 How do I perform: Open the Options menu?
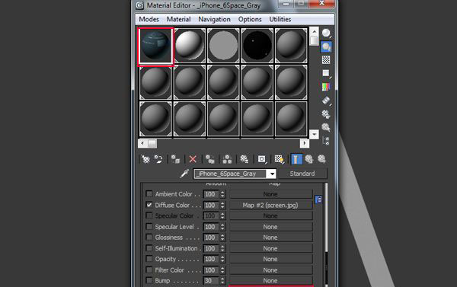[x=250, y=19]
